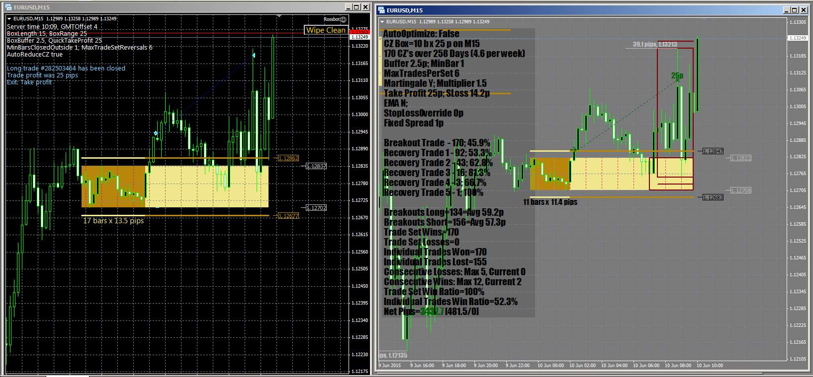Viewport: 813px width, 377px height.
Task: Click the Rossbot smiley face icon
Action: pos(344,19)
